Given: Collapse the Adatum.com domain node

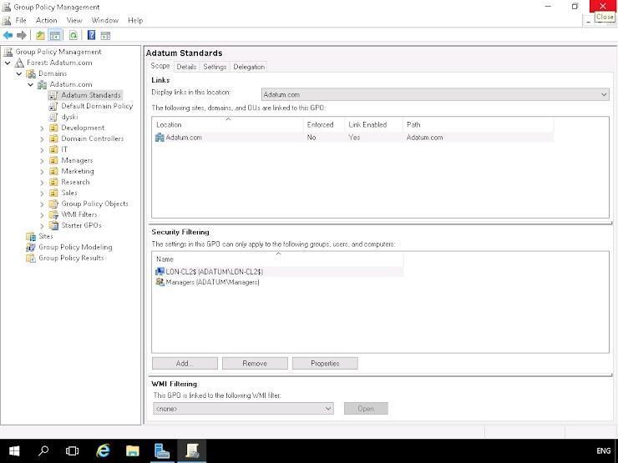Looking at the screenshot, I should tap(30, 84).
